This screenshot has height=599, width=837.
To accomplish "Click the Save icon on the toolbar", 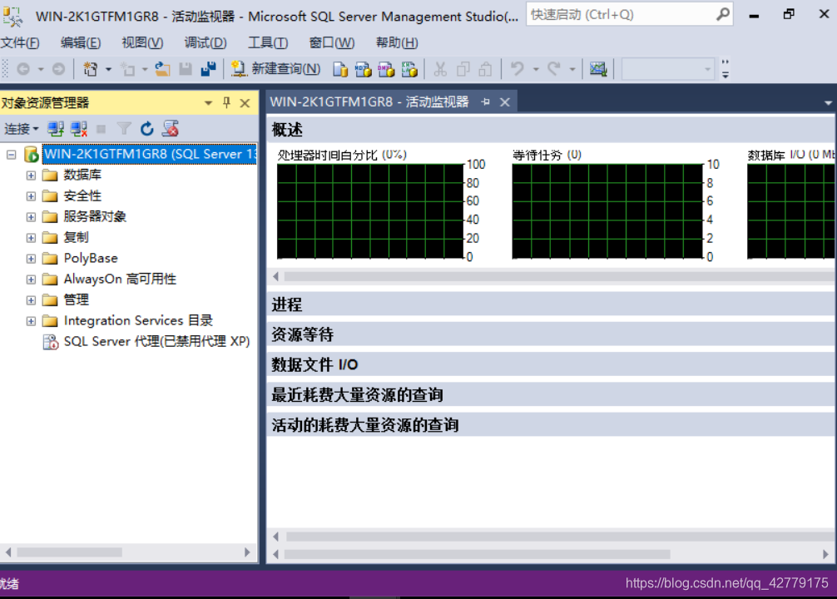I will pyautogui.click(x=185, y=70).
